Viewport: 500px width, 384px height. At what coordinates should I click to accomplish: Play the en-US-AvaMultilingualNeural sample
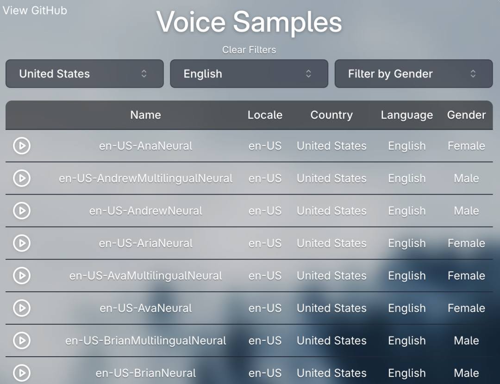21,276
